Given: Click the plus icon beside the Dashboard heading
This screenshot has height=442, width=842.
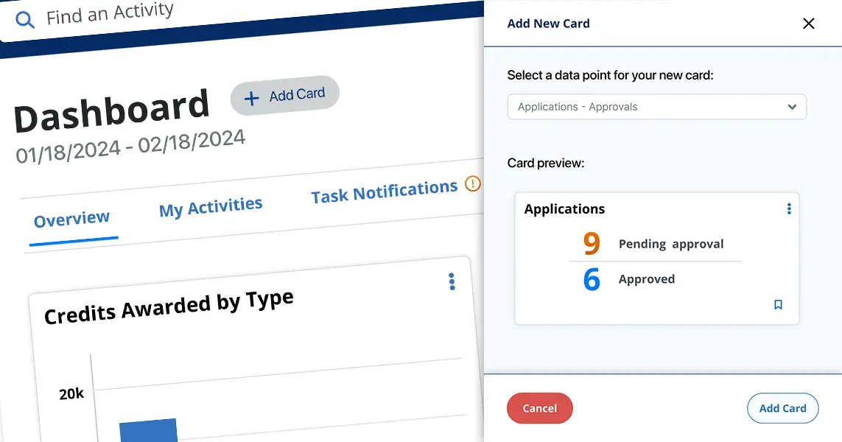Looking at the screenshot, I should [252, 99].
